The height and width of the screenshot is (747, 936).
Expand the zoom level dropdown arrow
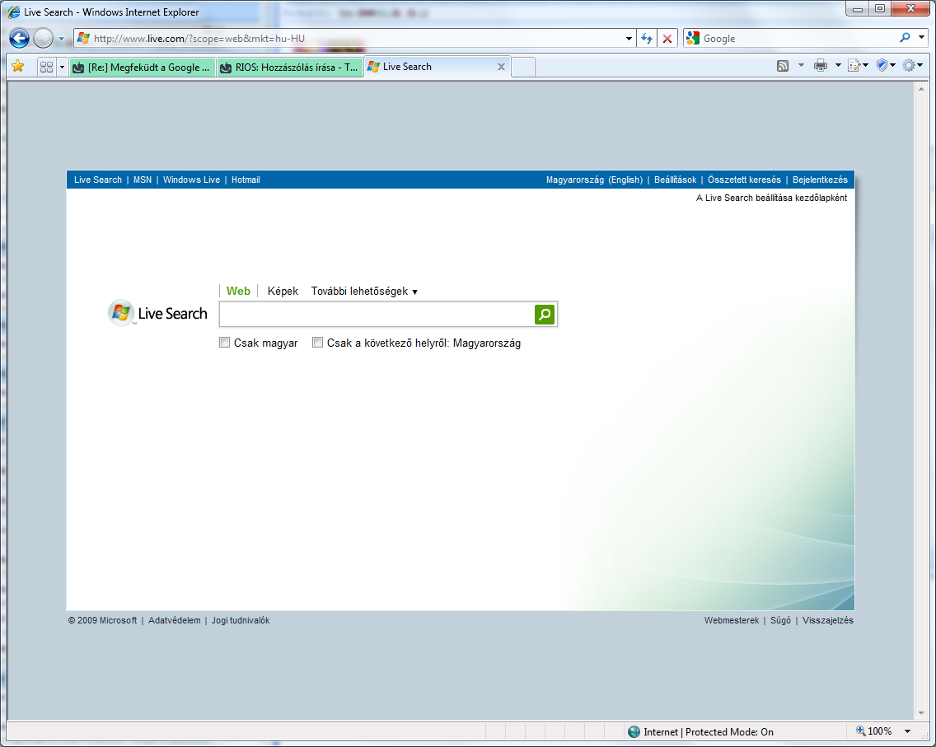coord(907,731)
